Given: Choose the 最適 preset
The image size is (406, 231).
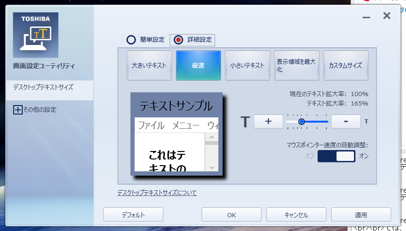Looking at the screenshot, I should point(199,65).
